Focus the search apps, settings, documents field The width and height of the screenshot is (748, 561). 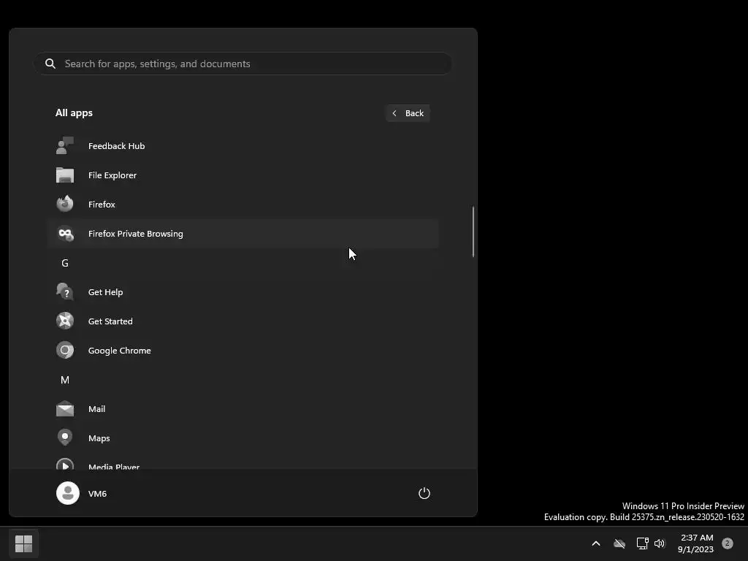pos(243,64)
